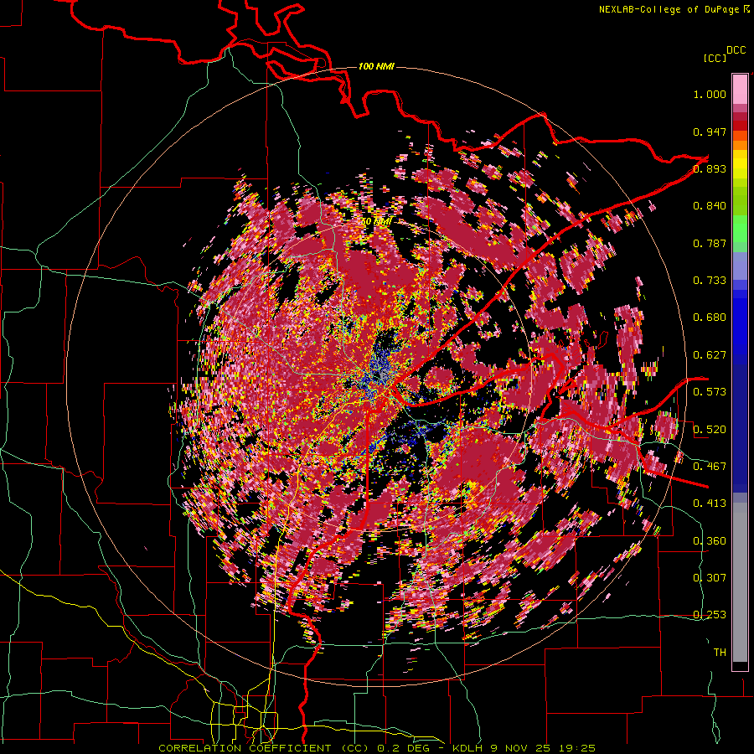Screen dimensions: 754x754
Task: Pick the light pink color bar segment
Action: [740, 89]
